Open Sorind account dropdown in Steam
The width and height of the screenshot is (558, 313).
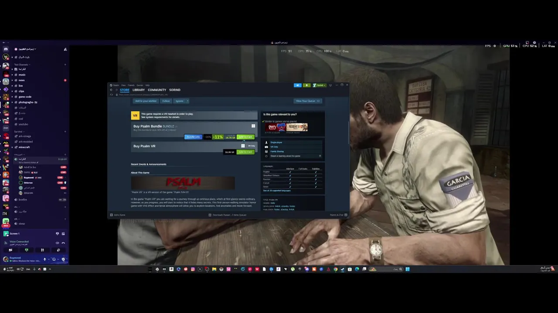tap(320, 85)
